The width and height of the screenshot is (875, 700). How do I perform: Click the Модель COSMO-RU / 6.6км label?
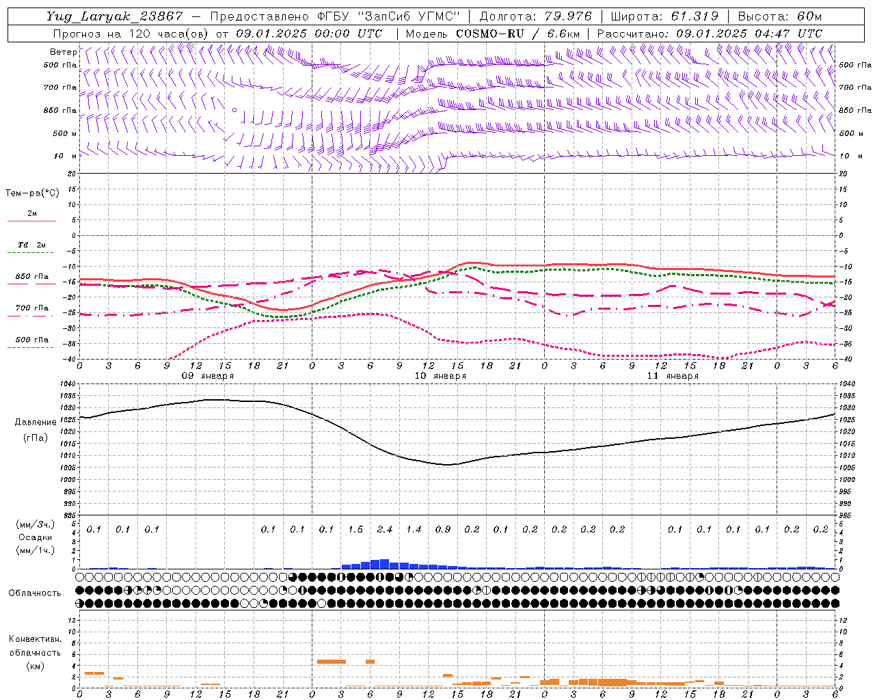pyautogui.click(x=493, y=33)
